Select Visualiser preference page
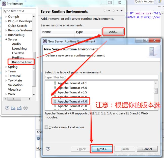The image size is (164, 158). pos(15,89)
